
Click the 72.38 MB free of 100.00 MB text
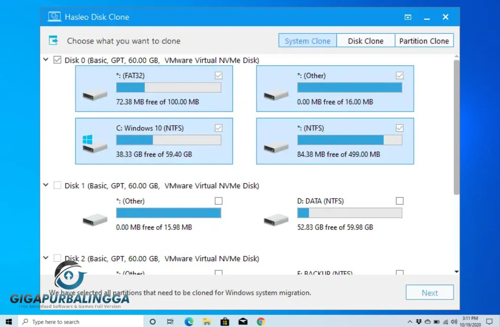pos(157,102)
